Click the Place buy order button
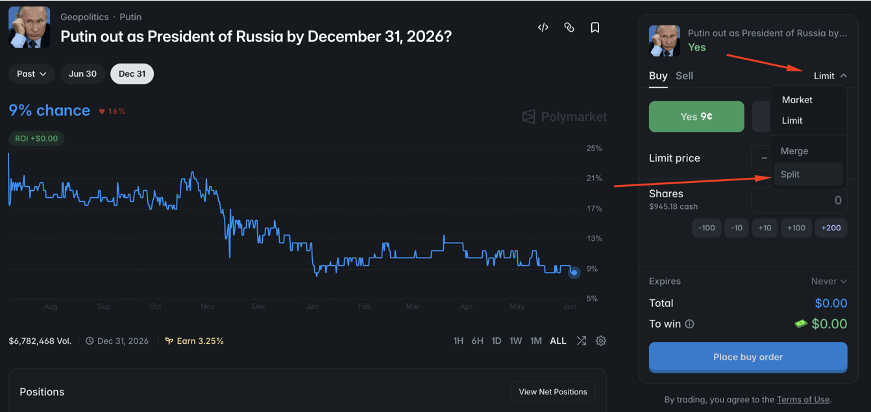Image resolution: width=871 pixels, height=412 pixels. [x=748, y=357]
